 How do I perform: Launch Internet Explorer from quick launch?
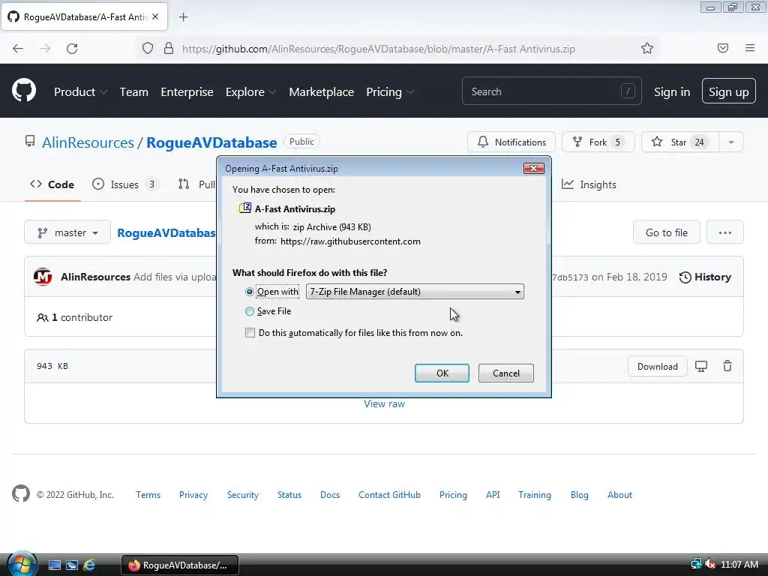pyautogui.click(x=89, y=565)
